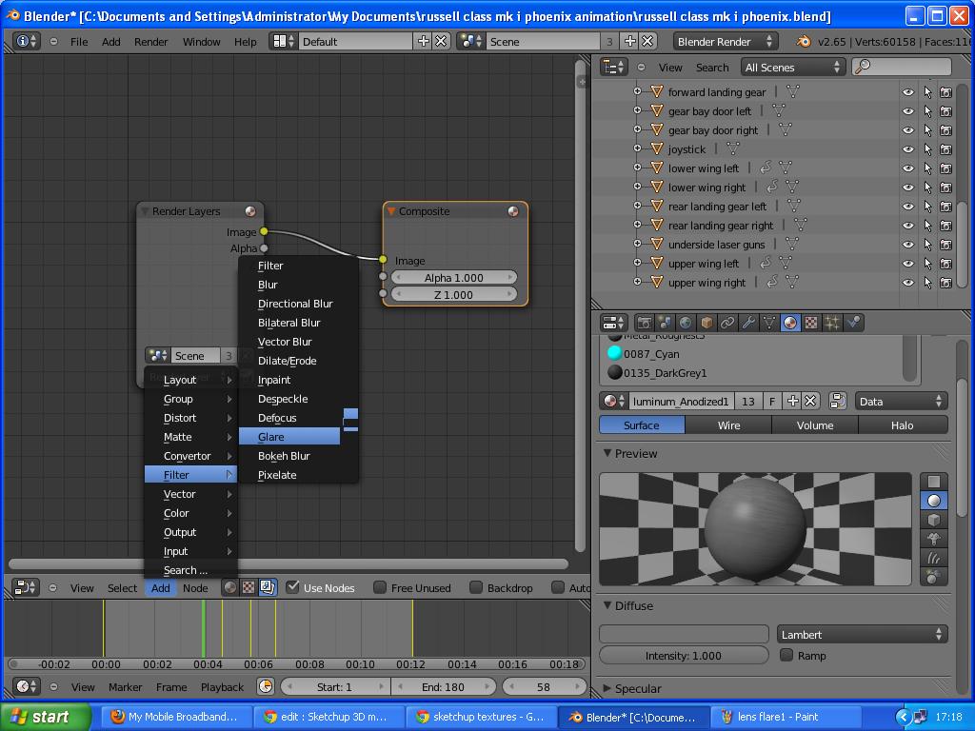Open the Blender Render engine dropdown
Screen dimensions: 975x731
click(726, 41)
